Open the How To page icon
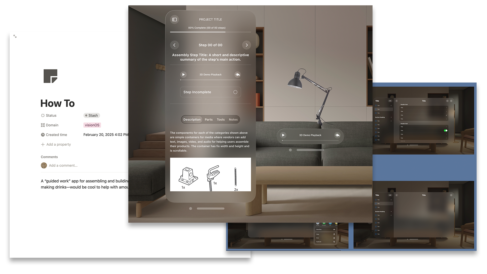Image resolution: width=487 pixels, height=274 pixels. [50, 76]
